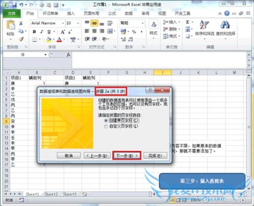Screen dimensions: 254x206
Task: Toggle Underline formatting
Action: (49, 31)
